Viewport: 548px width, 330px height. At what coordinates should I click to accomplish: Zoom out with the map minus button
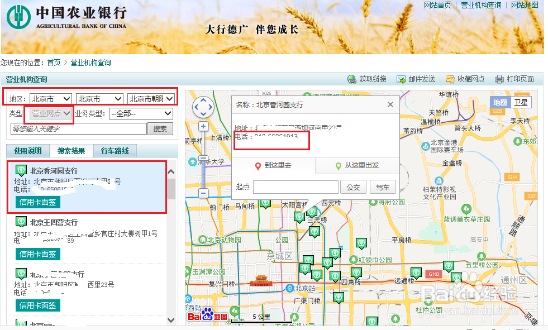pyautogui.click(x=203, y=193)
